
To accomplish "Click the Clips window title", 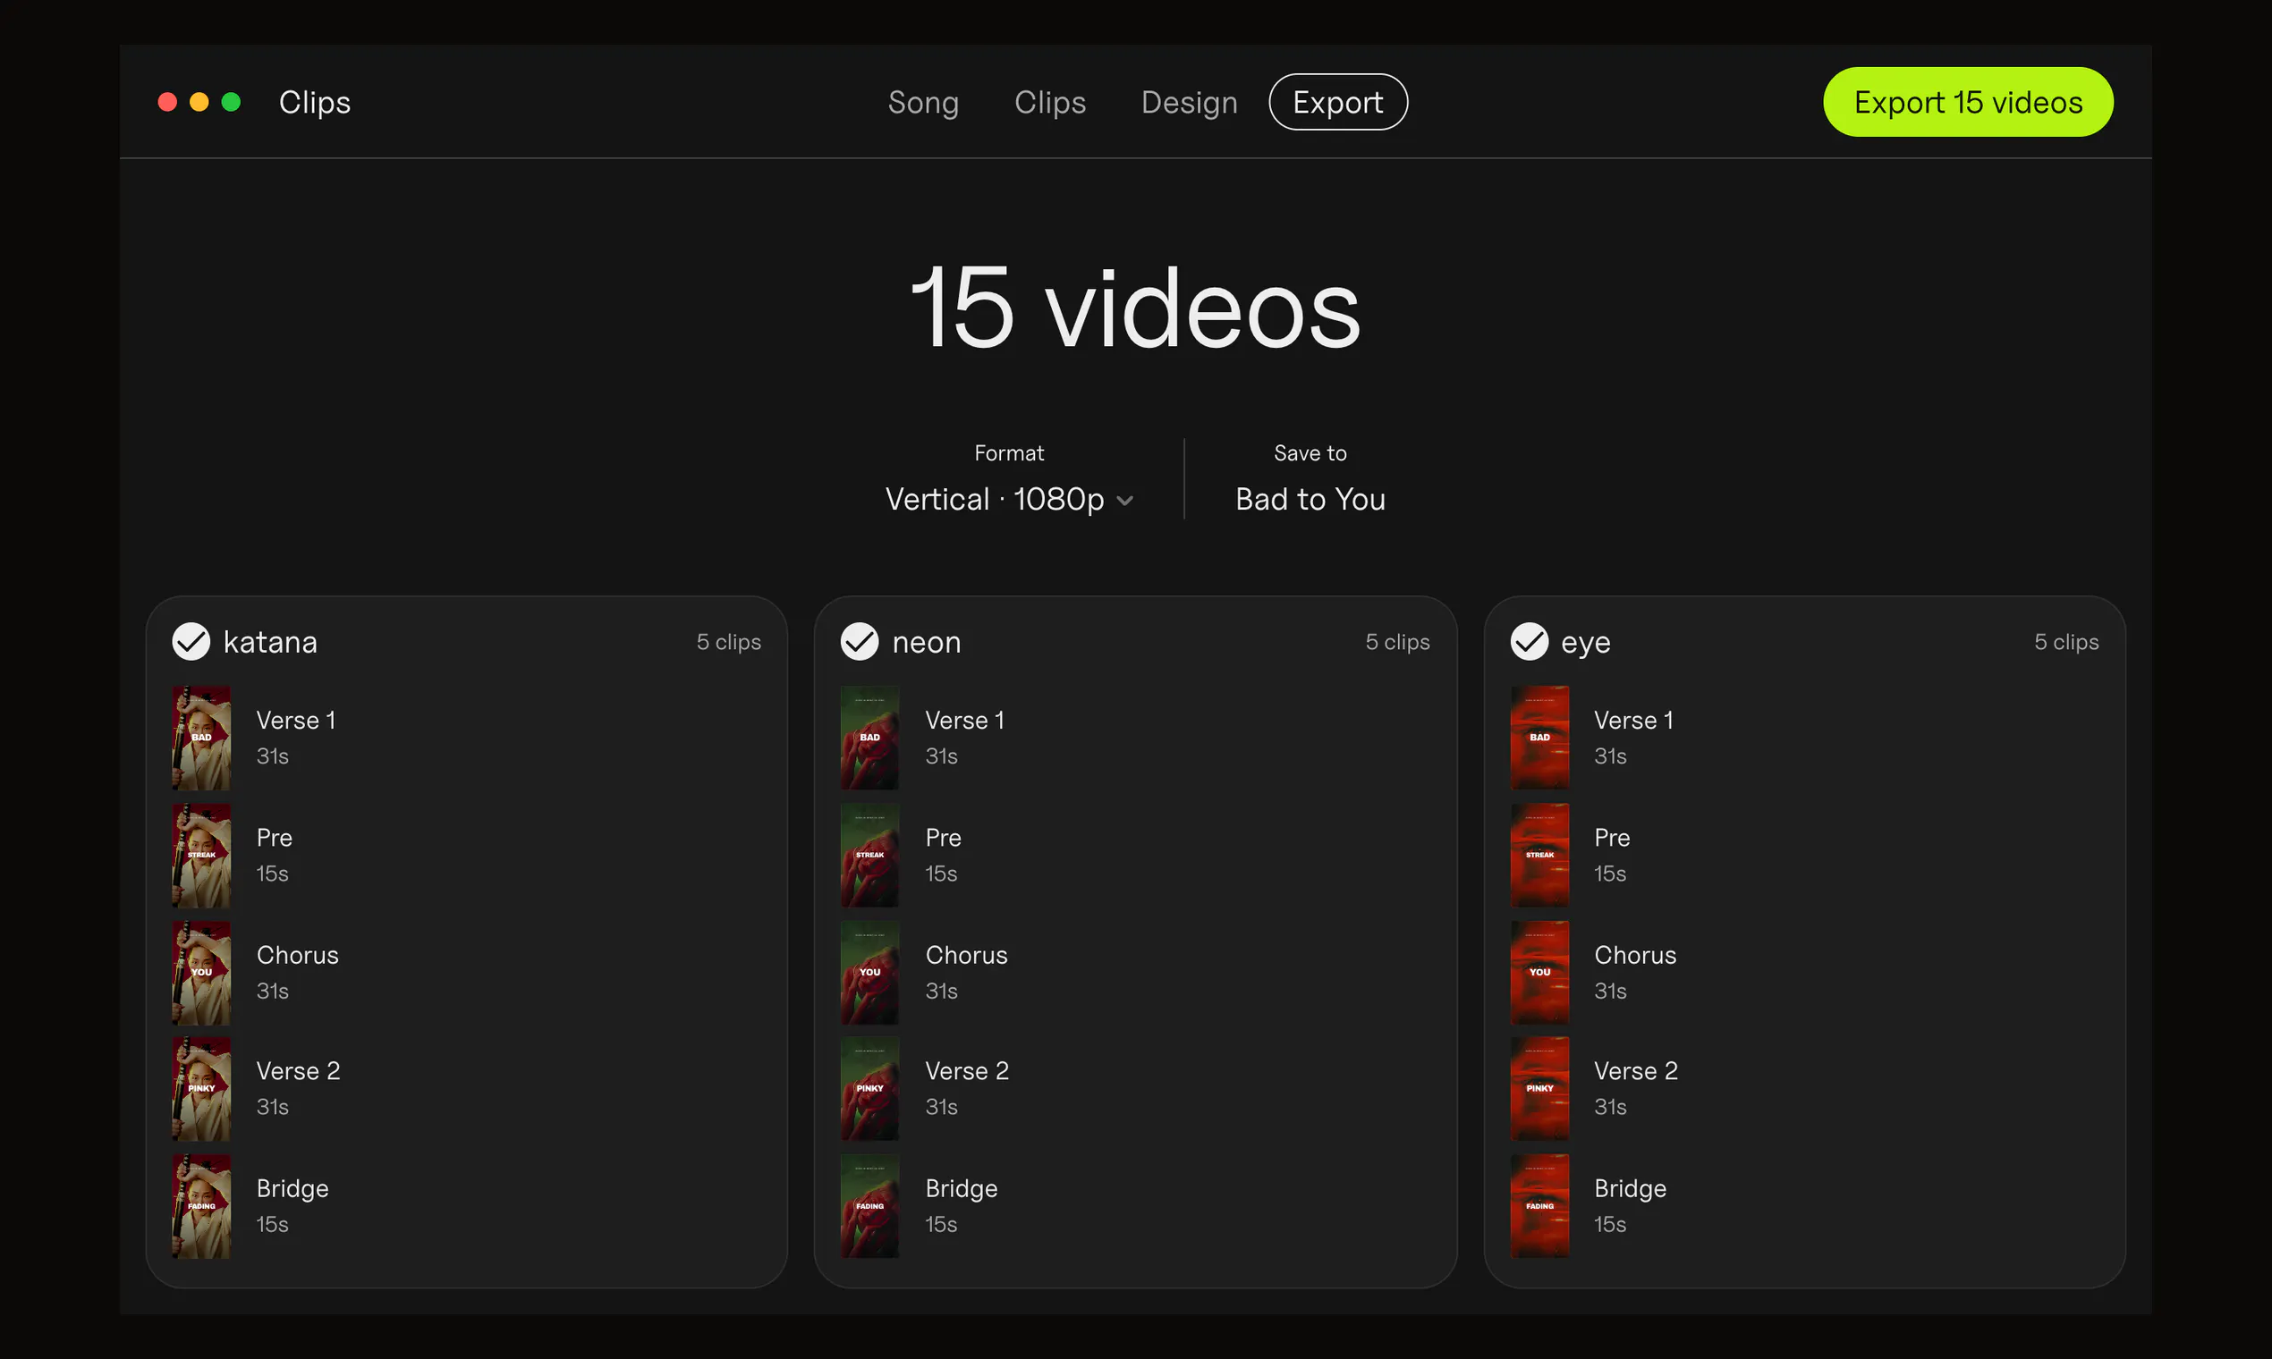I will point(314,102).
